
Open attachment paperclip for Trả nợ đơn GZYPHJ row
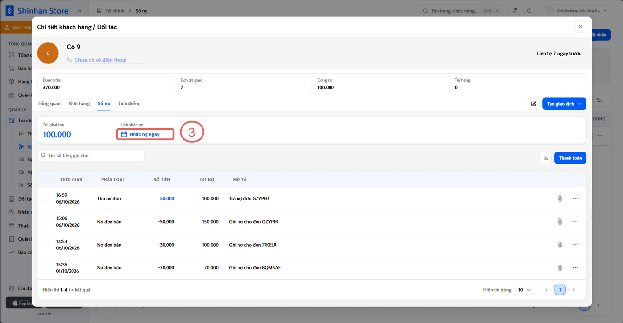[x=560, y=198]
